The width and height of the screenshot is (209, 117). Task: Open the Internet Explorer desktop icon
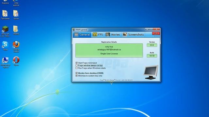point(16,3)
